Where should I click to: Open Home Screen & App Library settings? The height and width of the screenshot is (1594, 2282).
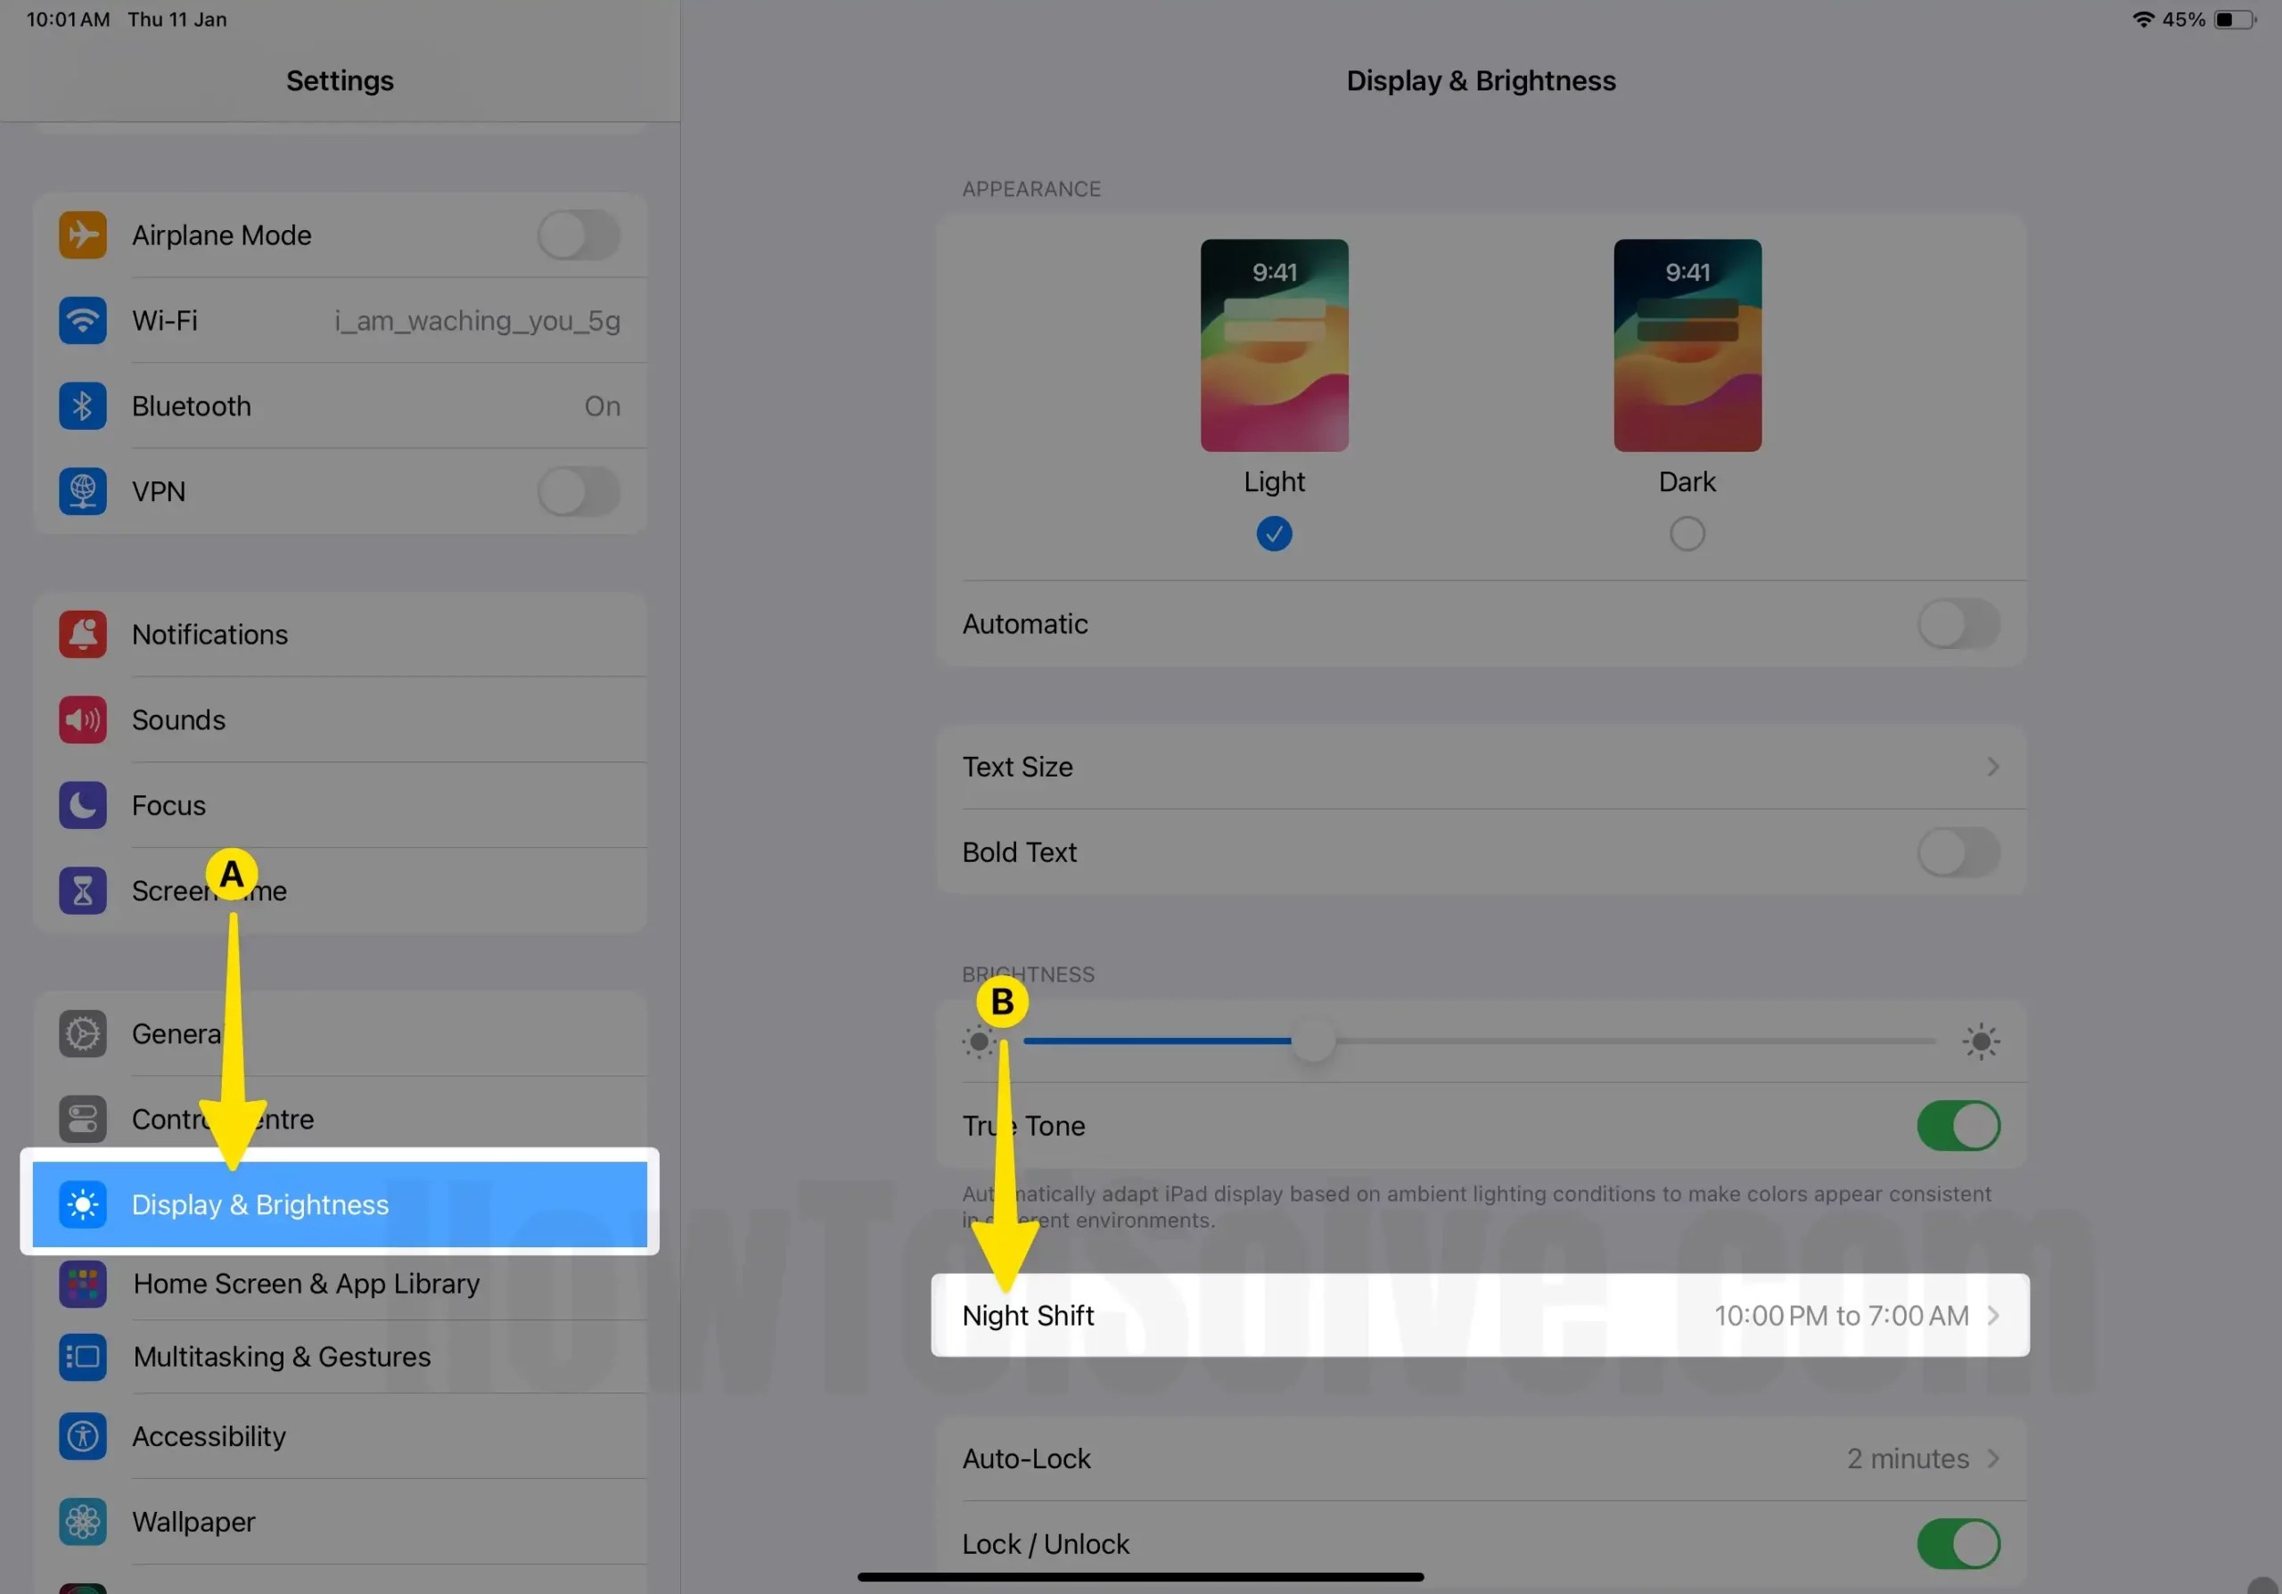pos(305,1283)
